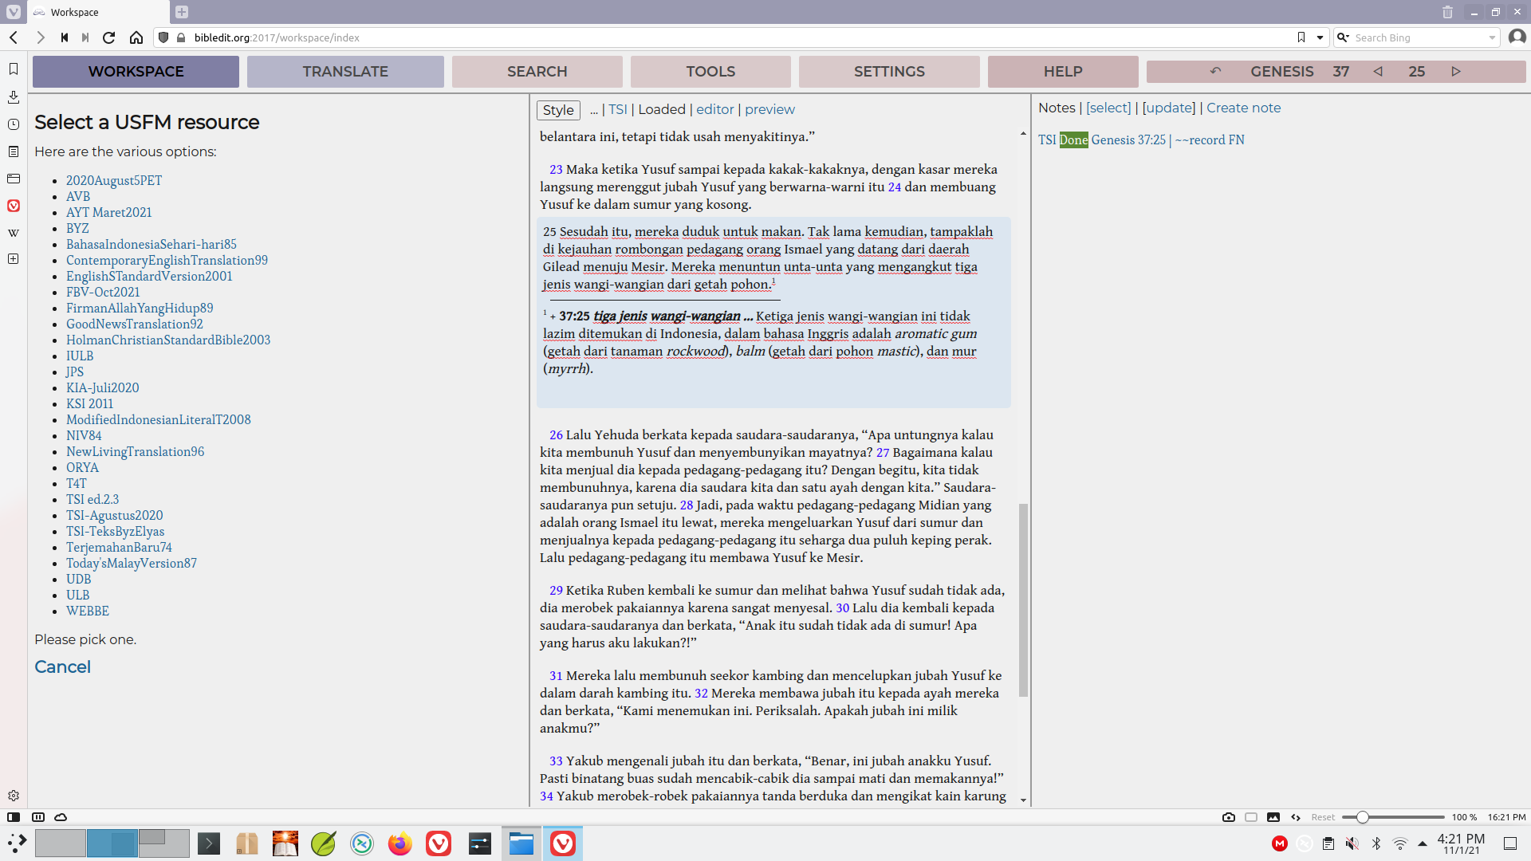Unmute system audio in the tray
Screen dimensions: 1531x861
(x=1351, y=843)
